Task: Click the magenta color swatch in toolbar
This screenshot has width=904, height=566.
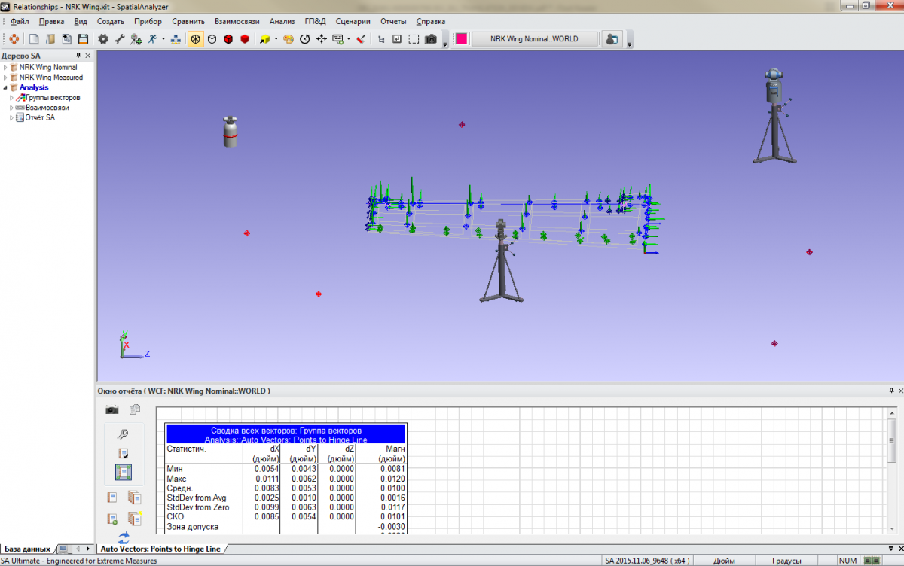Action: [461, 39]
